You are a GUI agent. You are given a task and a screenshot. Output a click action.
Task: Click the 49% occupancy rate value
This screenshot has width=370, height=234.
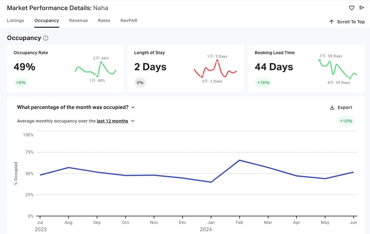click(x=25, y=67)
